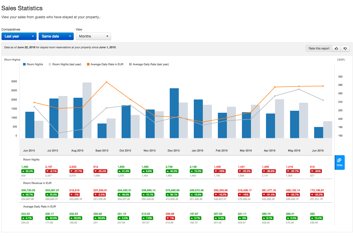The height and width of the screenshot is (236, 353).
Task: Click the 173,198.87 revenue value
Action: [x=317, y=190]
